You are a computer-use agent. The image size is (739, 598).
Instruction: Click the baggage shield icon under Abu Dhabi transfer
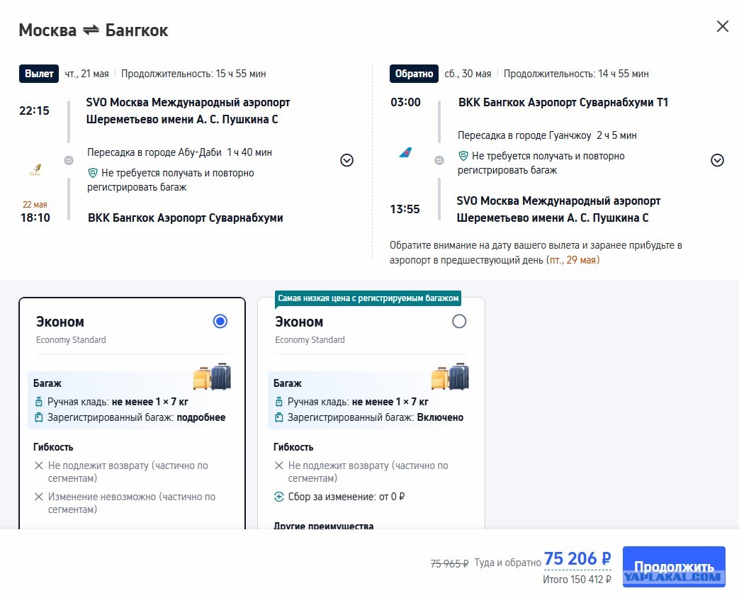pyautogui.click(x=93, y=173)
